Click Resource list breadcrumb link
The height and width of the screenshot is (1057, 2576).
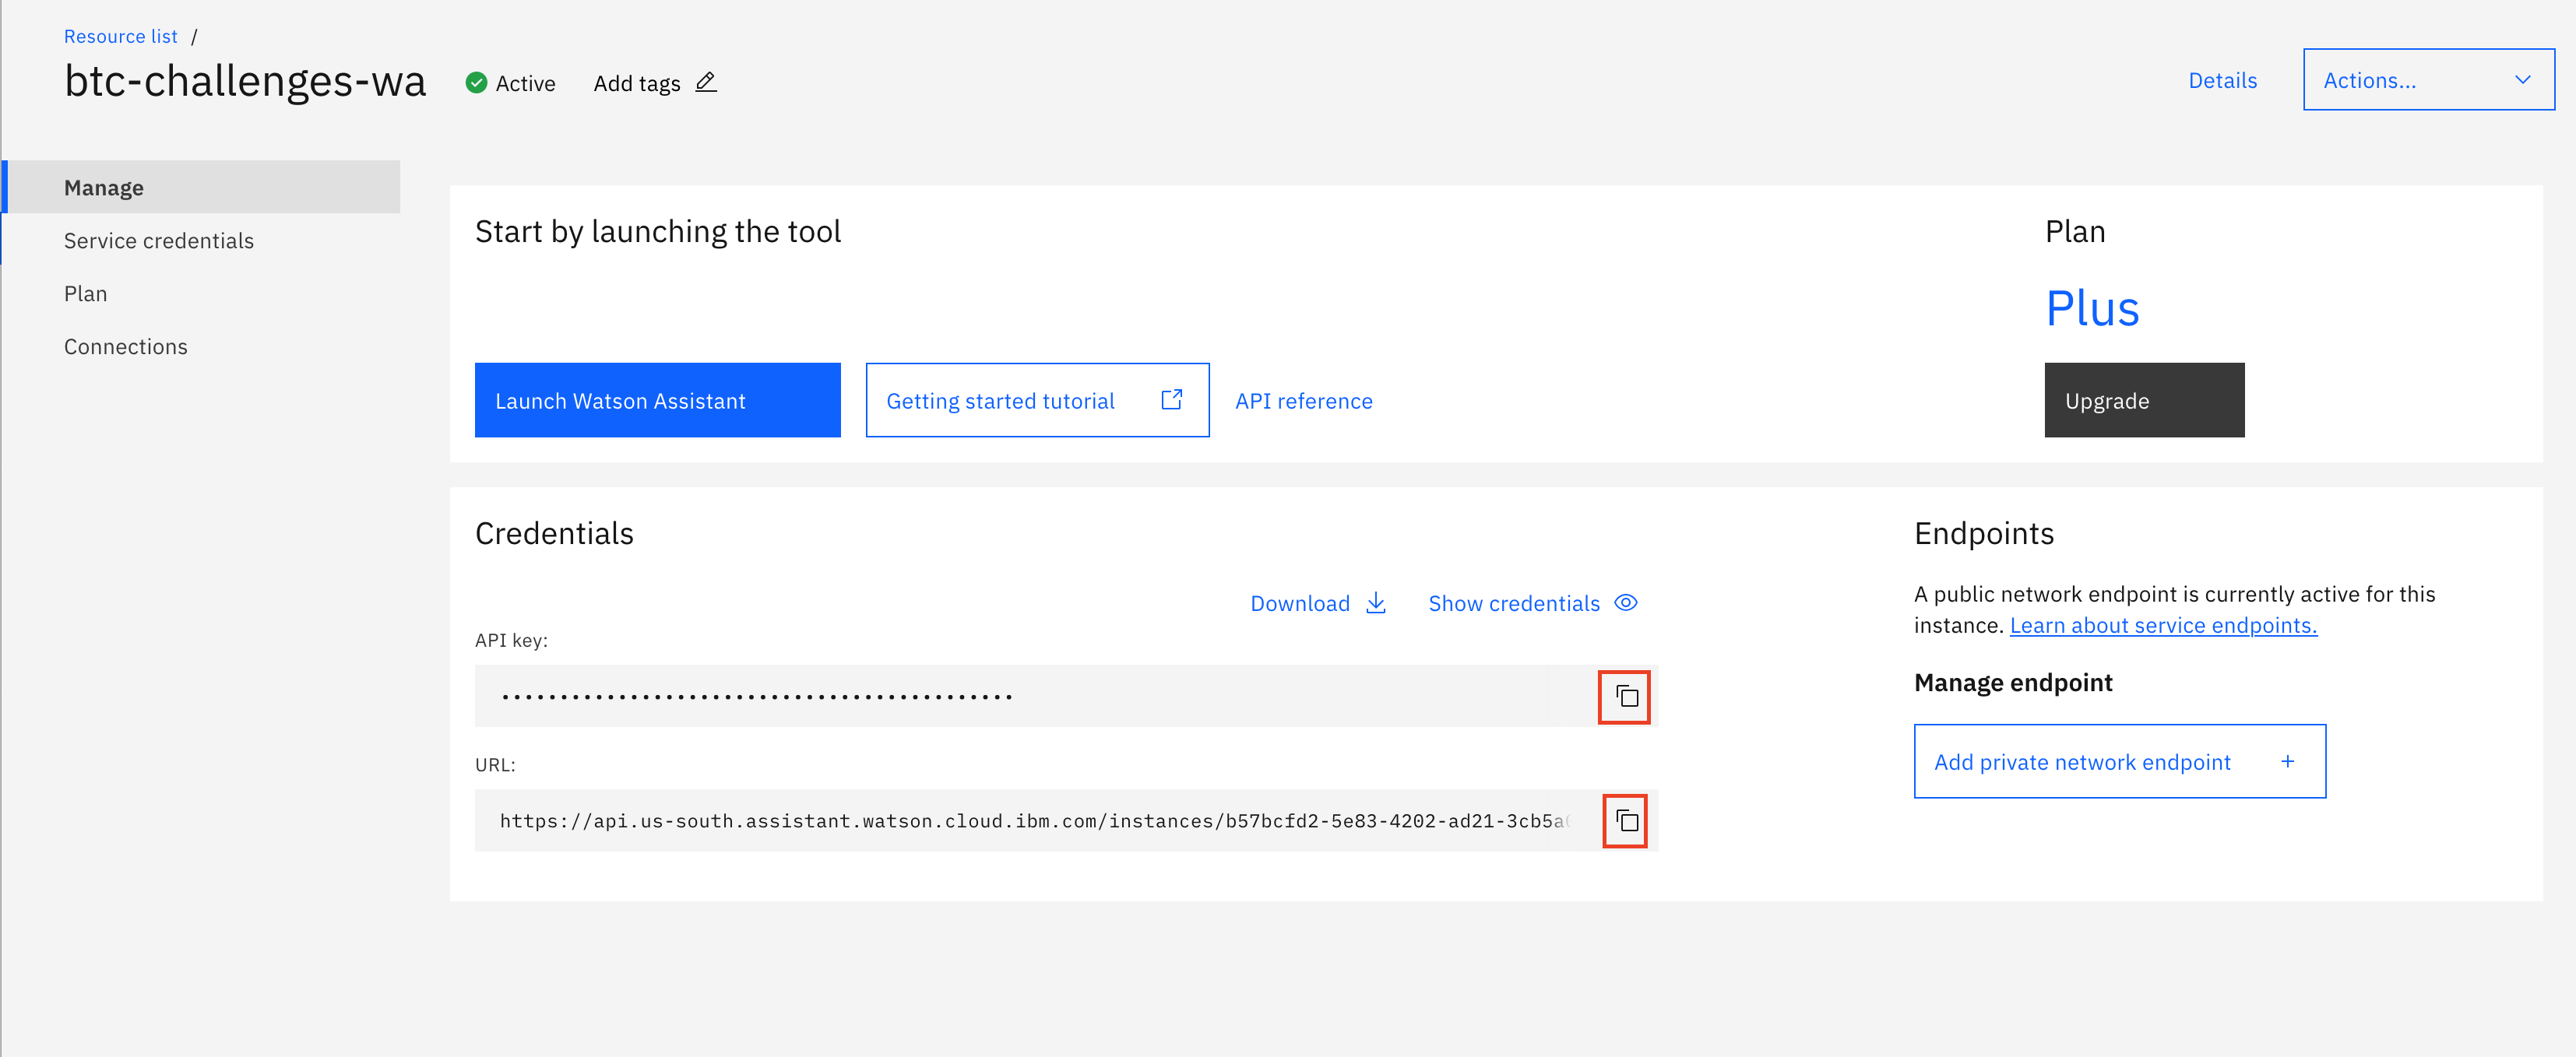(x=121, y=37)
